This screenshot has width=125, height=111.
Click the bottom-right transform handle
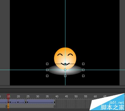point(83,76)
